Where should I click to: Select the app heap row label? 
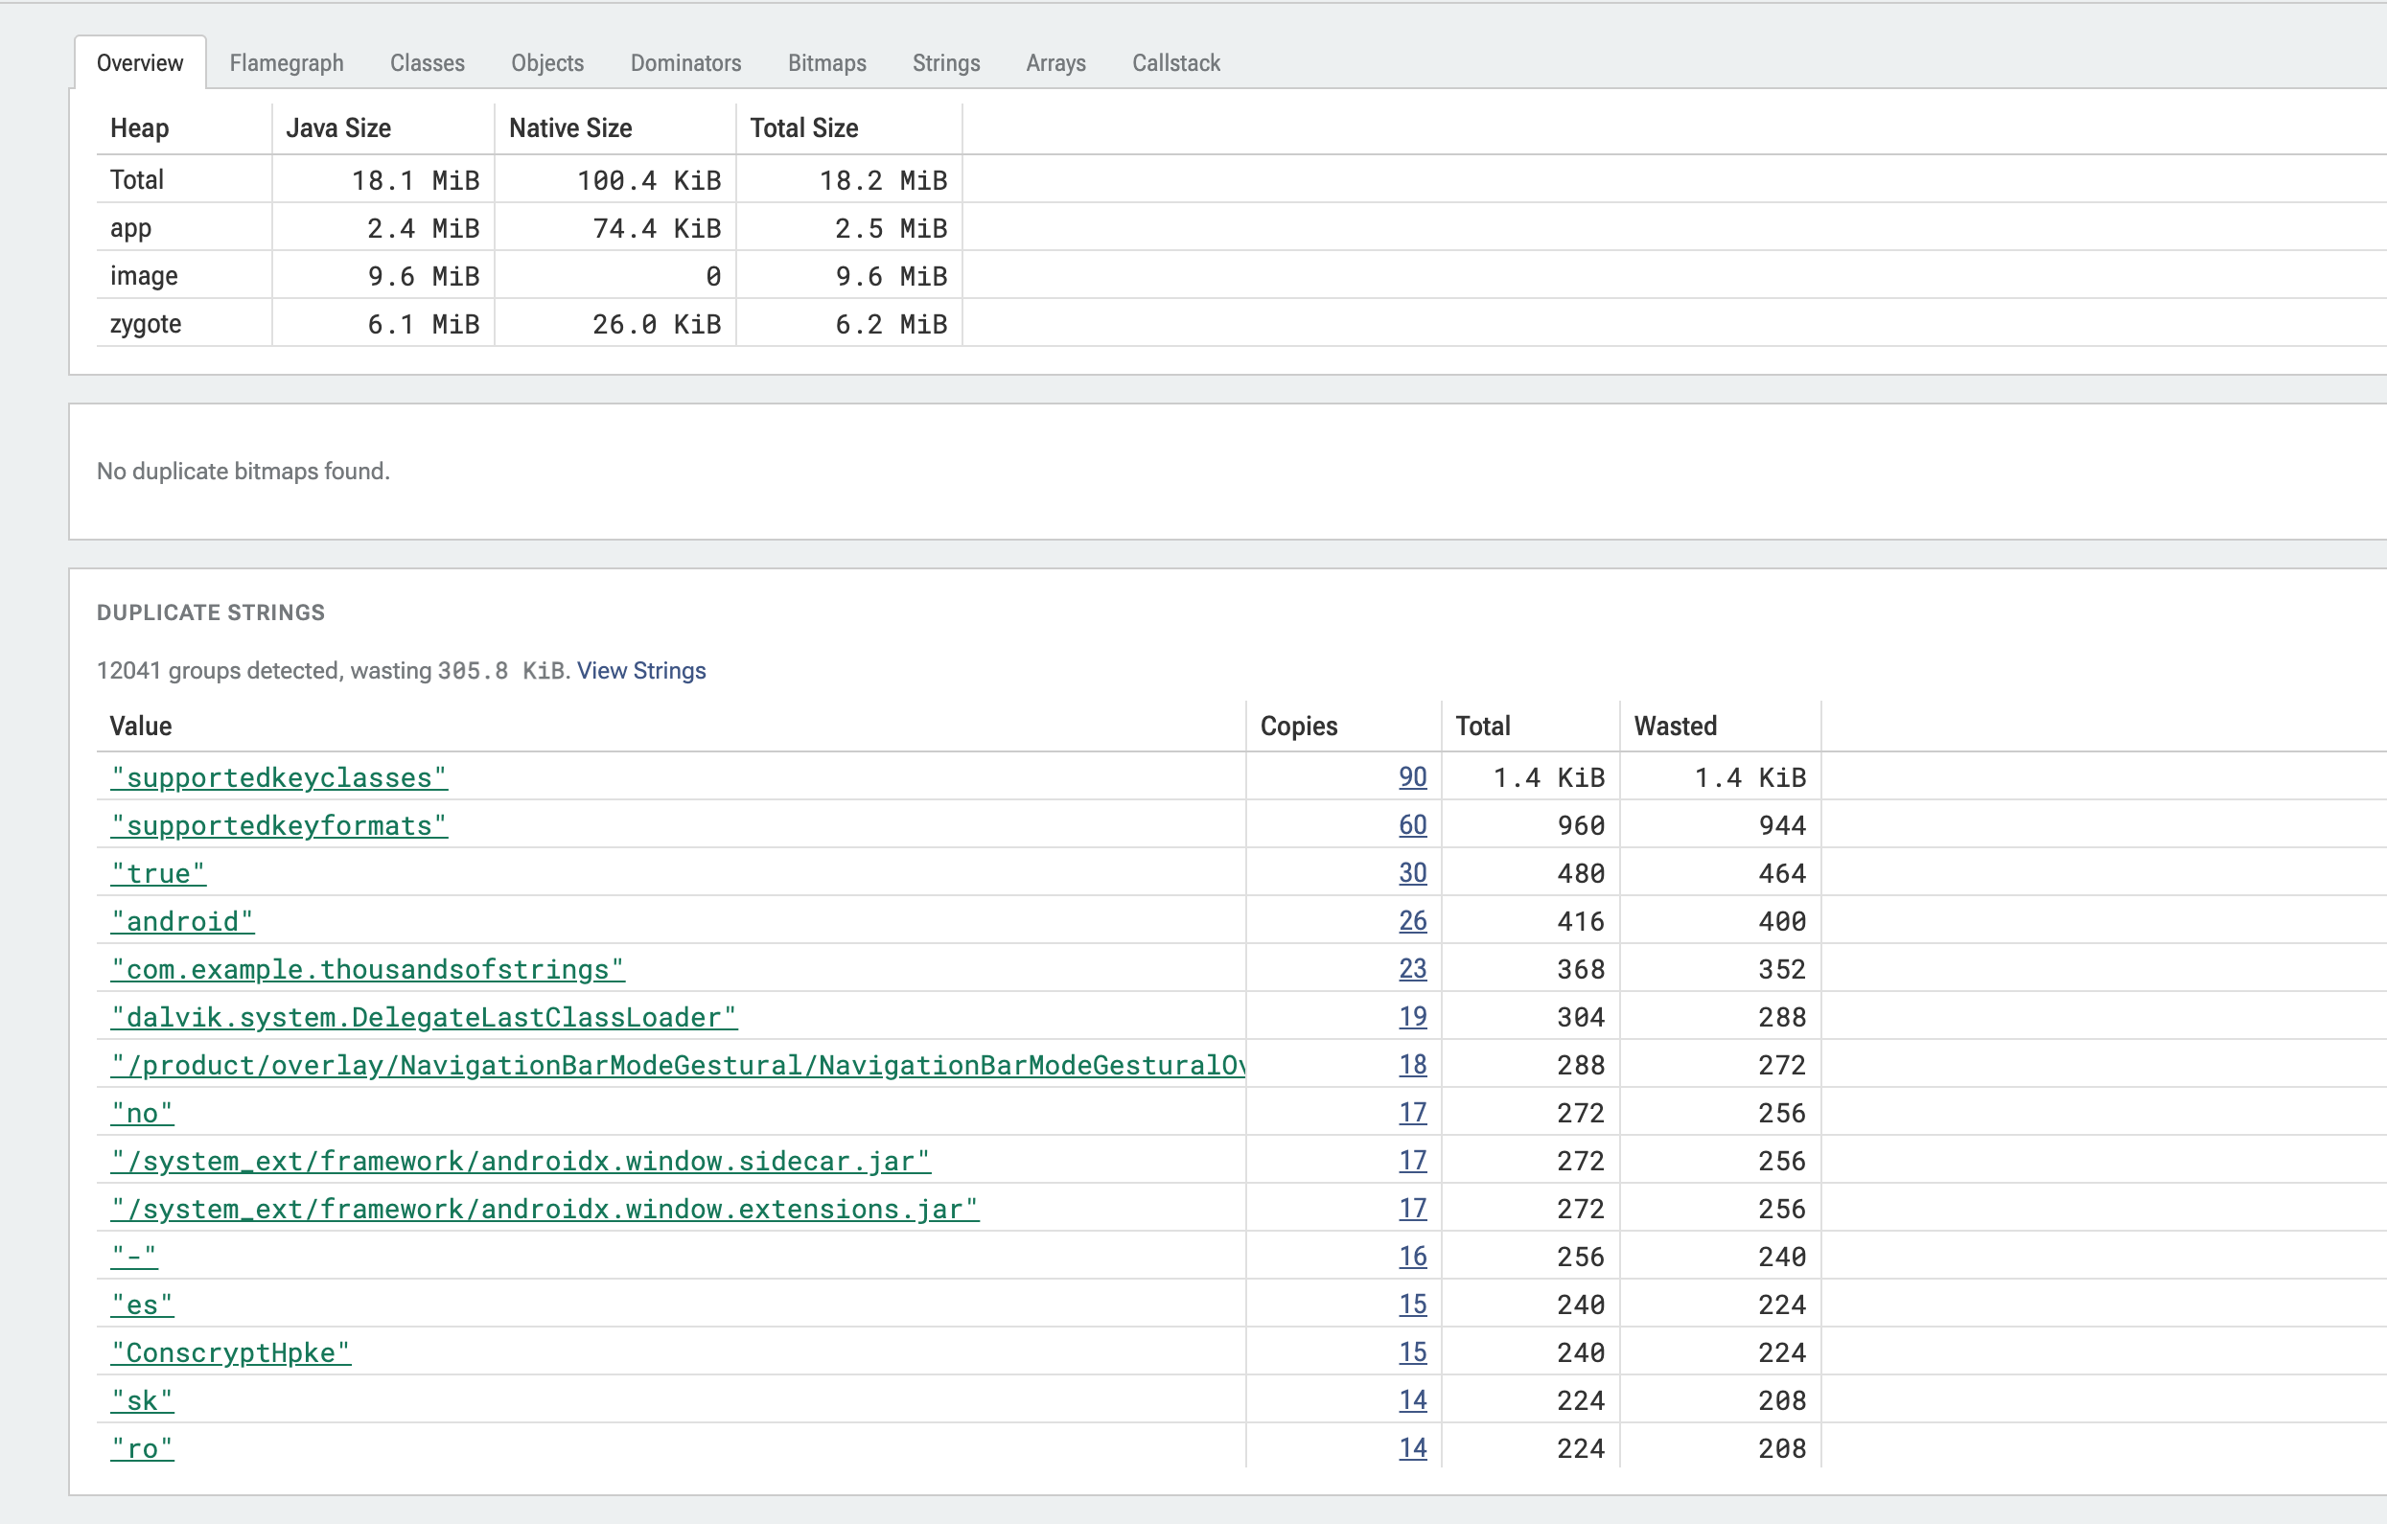click(x=130, y=229)
